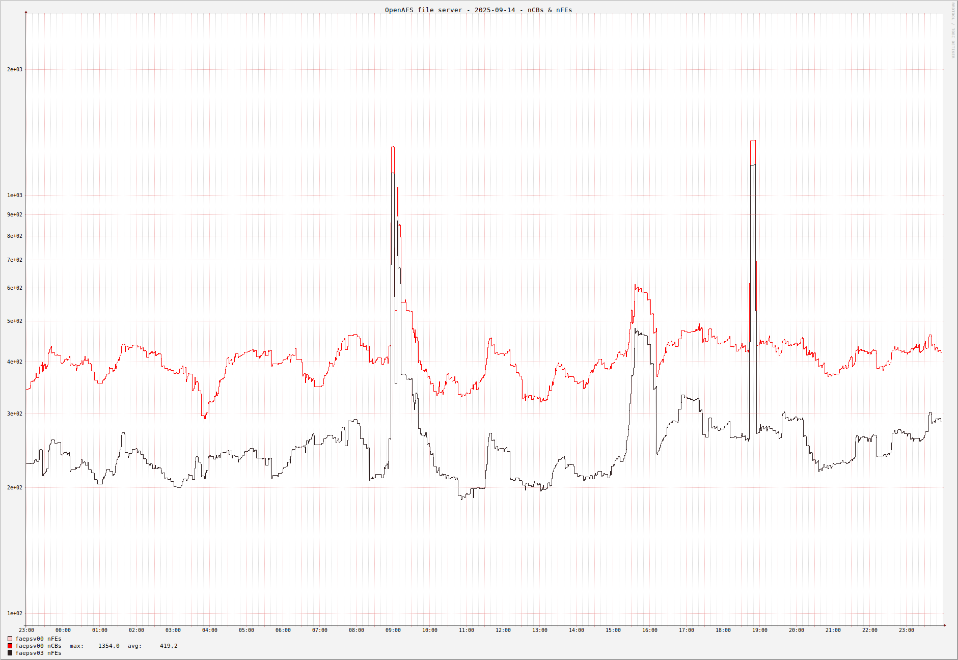Click the '05:00' time axis label
The image size is (958, 660).
247,630
